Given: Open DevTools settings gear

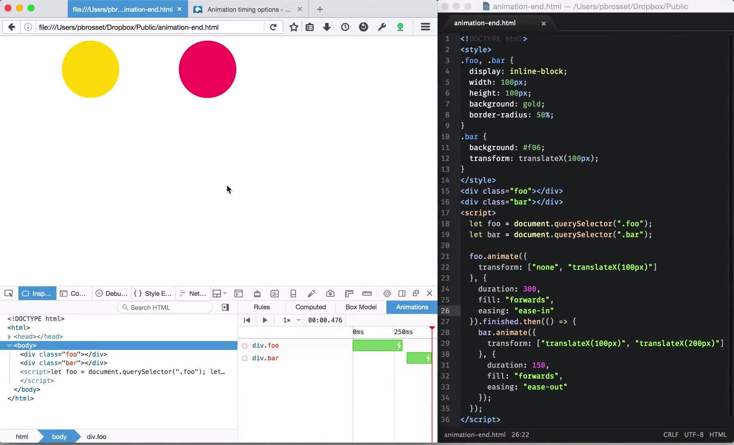Looking at the screenshot, I should pyautogui.click(x=387, y=293).
